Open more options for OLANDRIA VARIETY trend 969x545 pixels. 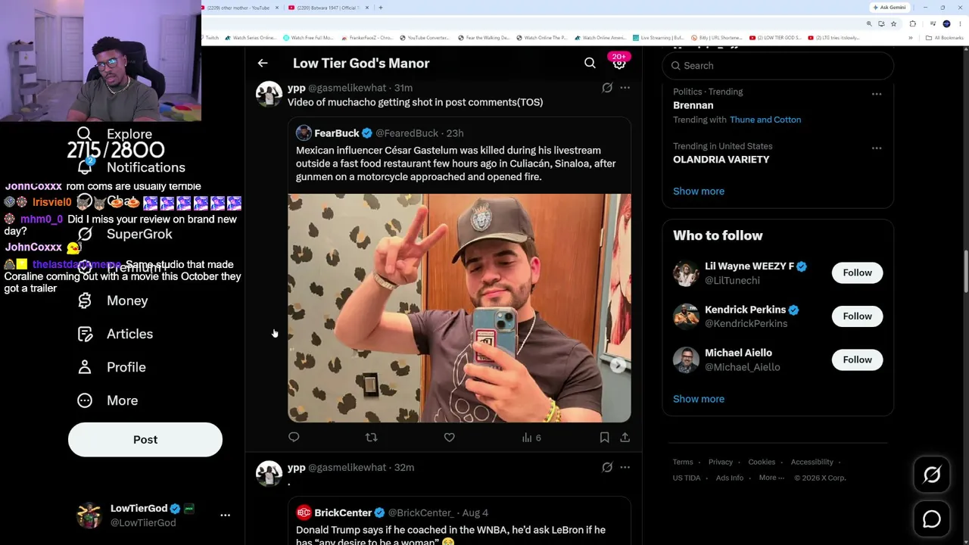[x=876, y=148]
